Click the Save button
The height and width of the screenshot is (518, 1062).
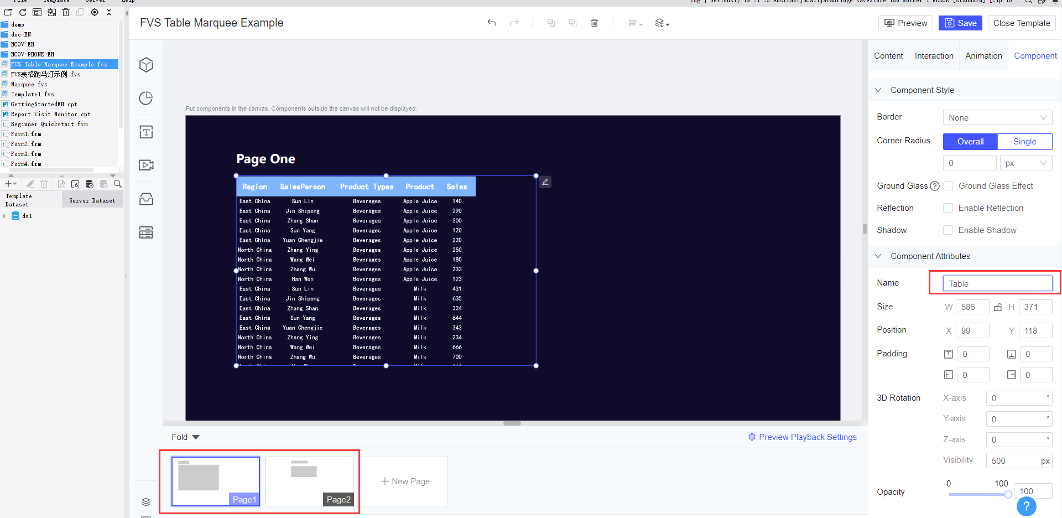tap(960, 23)
